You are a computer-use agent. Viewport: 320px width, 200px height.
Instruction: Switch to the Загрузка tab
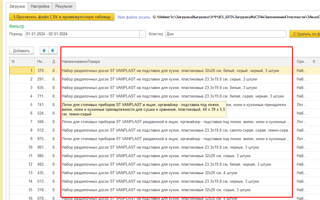[x=17, y=6]
